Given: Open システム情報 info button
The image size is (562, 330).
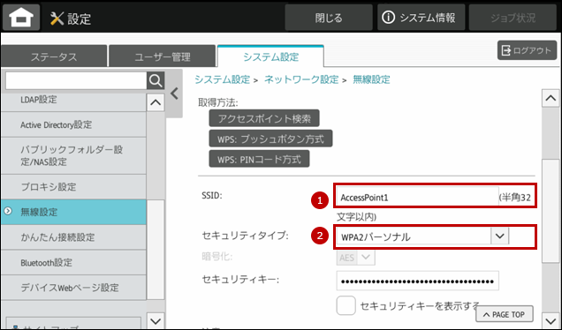Looking at the screenshot, I should click(x=421, y=18).
